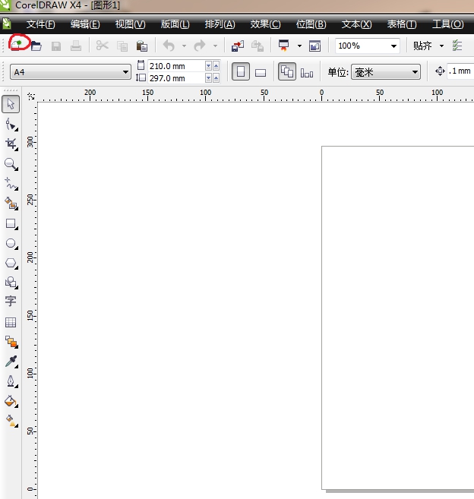
Task: Open the 文件(F) menu
Action: tap(40, 24)
